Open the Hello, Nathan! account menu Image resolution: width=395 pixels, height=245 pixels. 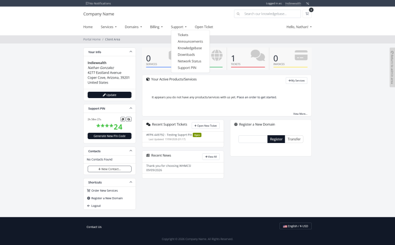pyautogui.click(x=299, y=27)
